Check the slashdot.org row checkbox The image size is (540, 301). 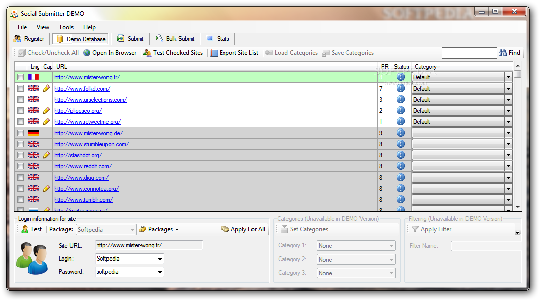pos(21,155)
